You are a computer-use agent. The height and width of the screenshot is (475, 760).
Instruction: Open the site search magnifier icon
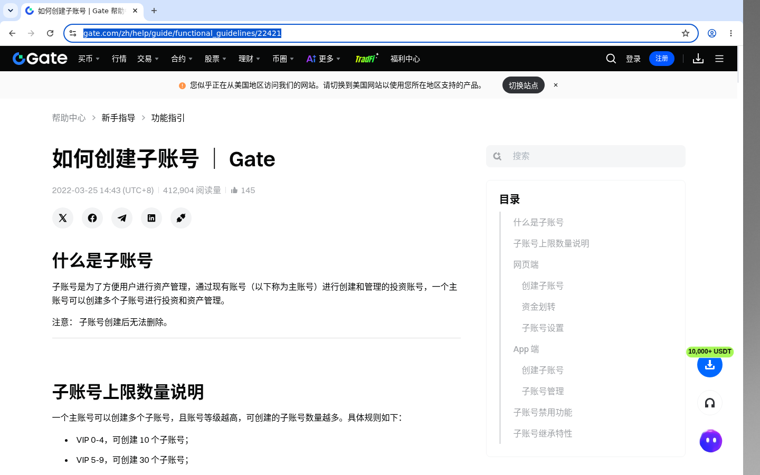[x=611, y=59]
